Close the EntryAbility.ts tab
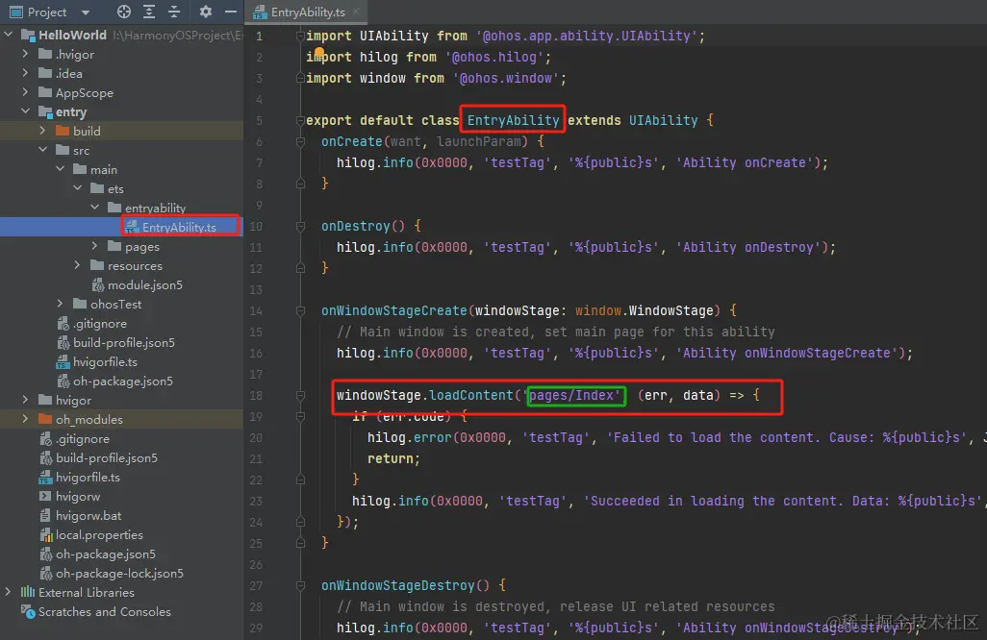The image size is (987, 640). click(x=356, y=12)
